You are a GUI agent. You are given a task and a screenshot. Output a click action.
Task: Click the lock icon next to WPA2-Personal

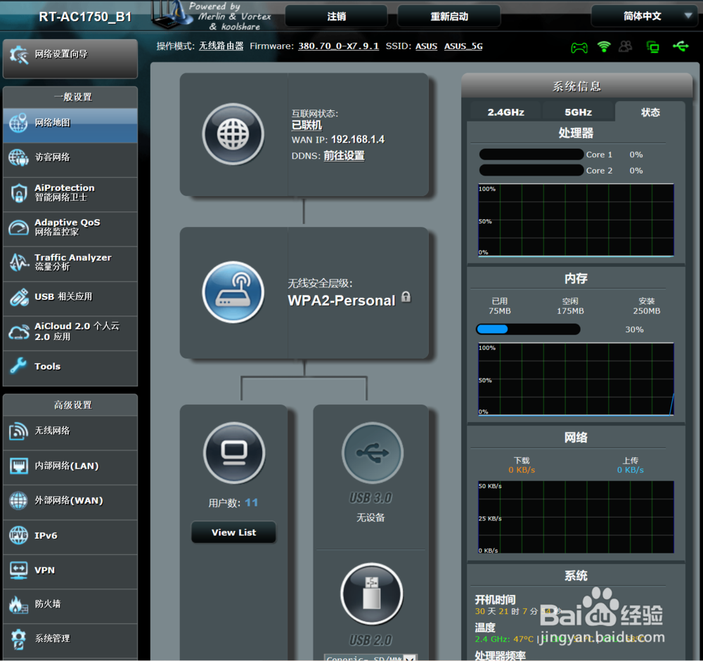[x=406, y=296]
